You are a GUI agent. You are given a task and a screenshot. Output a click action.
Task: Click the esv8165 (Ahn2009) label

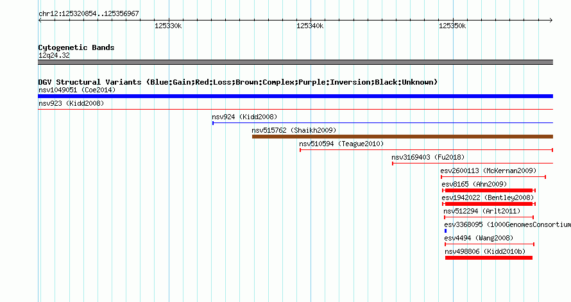pyautogui.click(x=474, y=184)
